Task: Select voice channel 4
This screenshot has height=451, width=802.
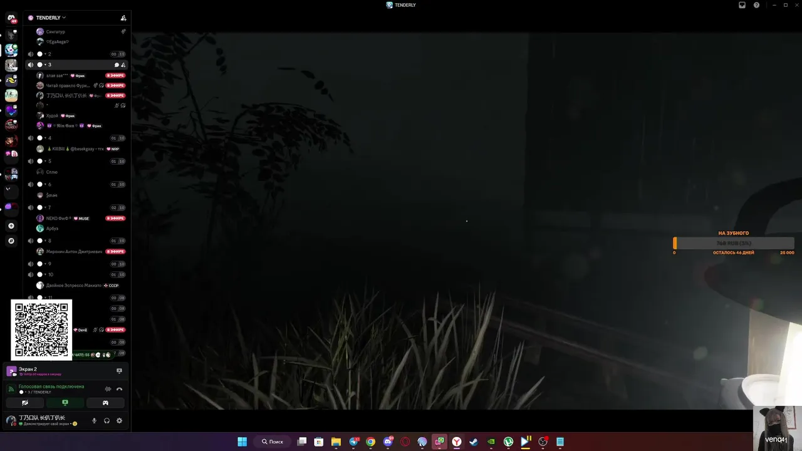Action: click(x=75, y=138)
